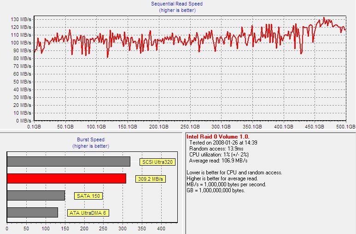Image resolution: width=356 pixels, height=234 pixels.
Task: Select the red burst speed bar
Action: click(x=66, y=178)
